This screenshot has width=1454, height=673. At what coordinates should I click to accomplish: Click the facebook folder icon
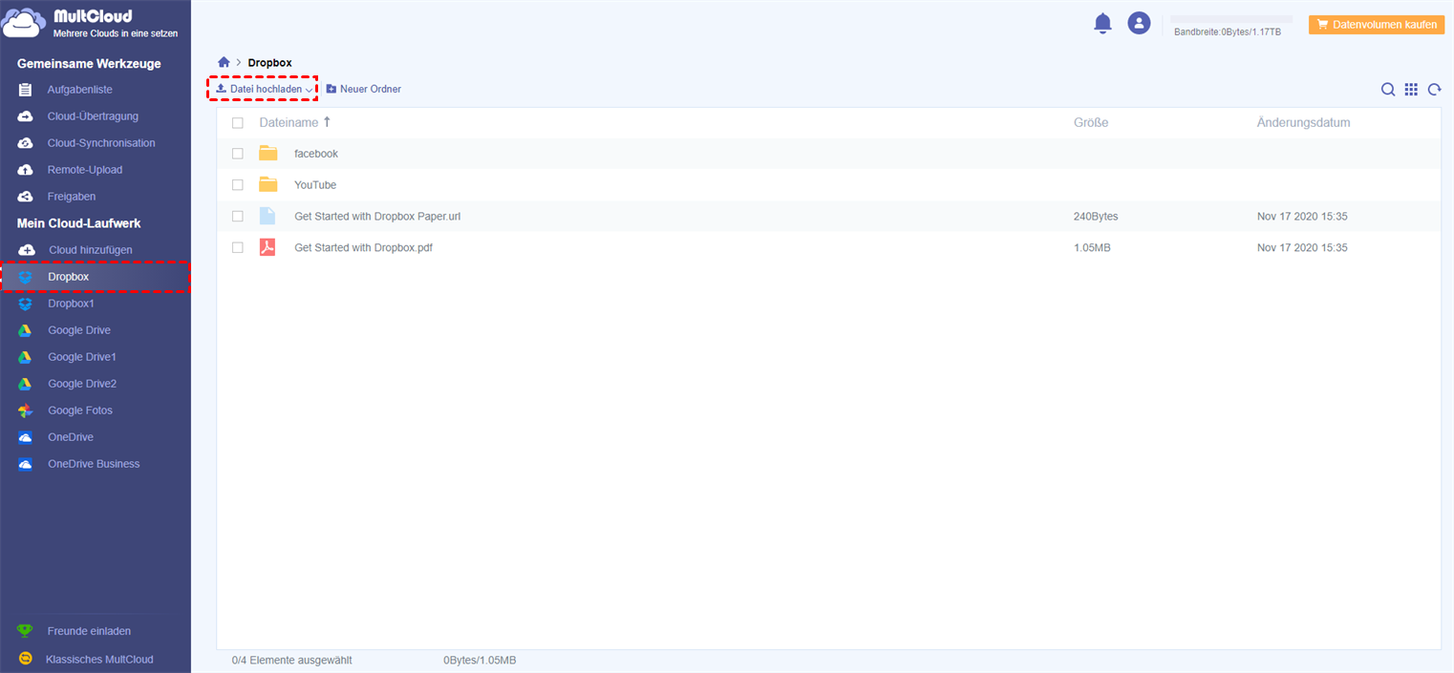click(267, 153)
